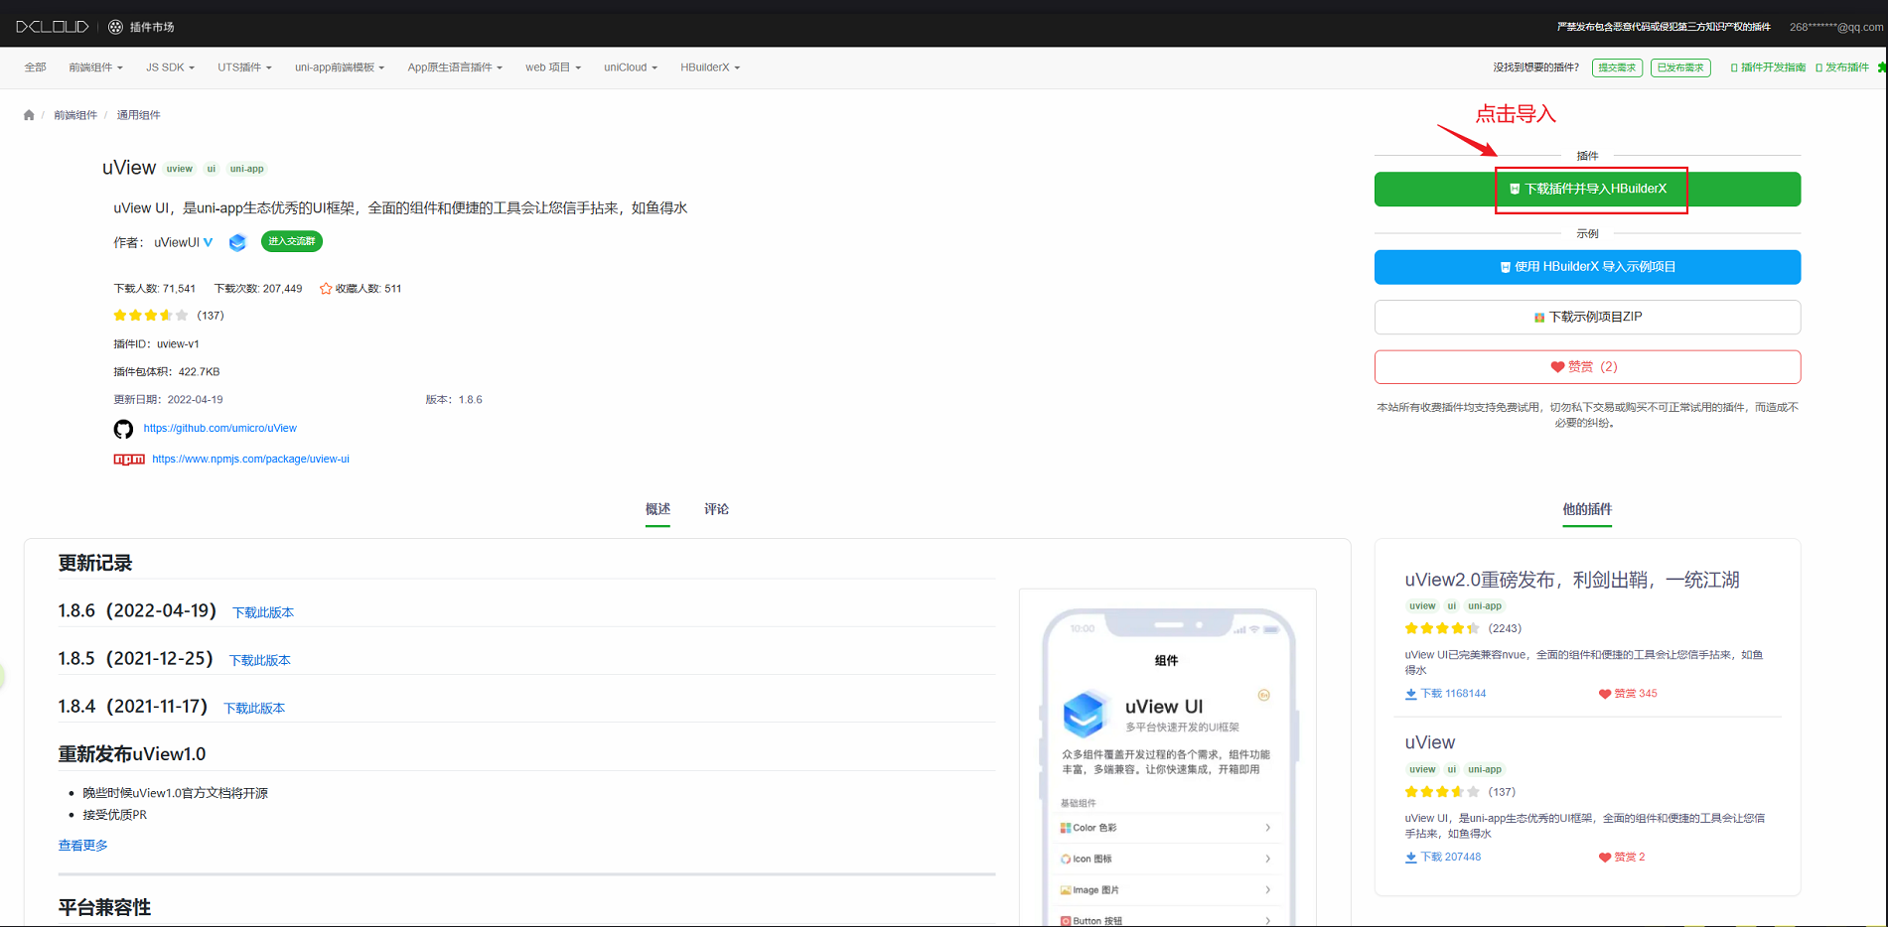Click the 提交需求 button
The width and height of the screenshot is (1888, 927).
pos(1617,67)
